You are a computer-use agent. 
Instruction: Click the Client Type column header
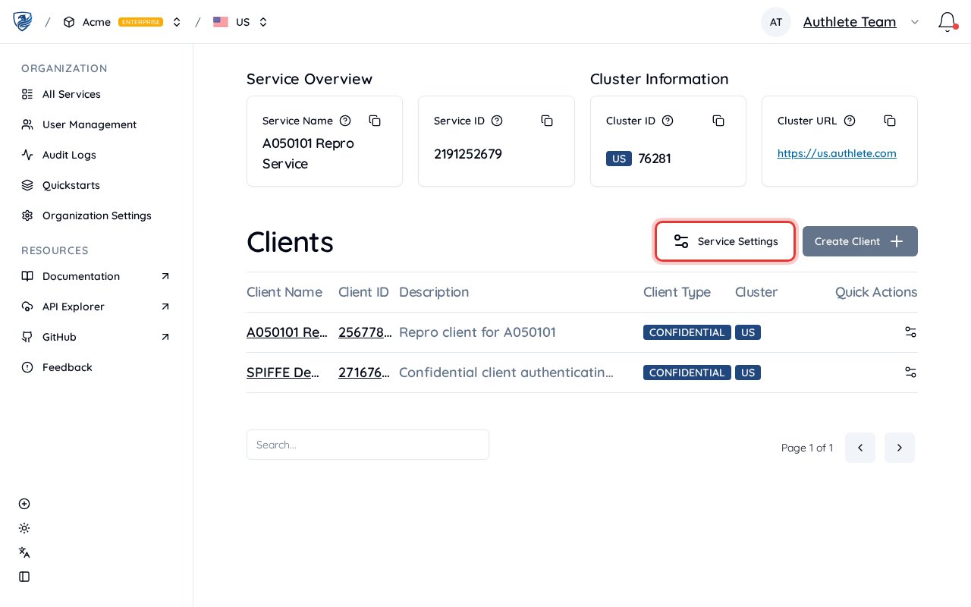677,292
